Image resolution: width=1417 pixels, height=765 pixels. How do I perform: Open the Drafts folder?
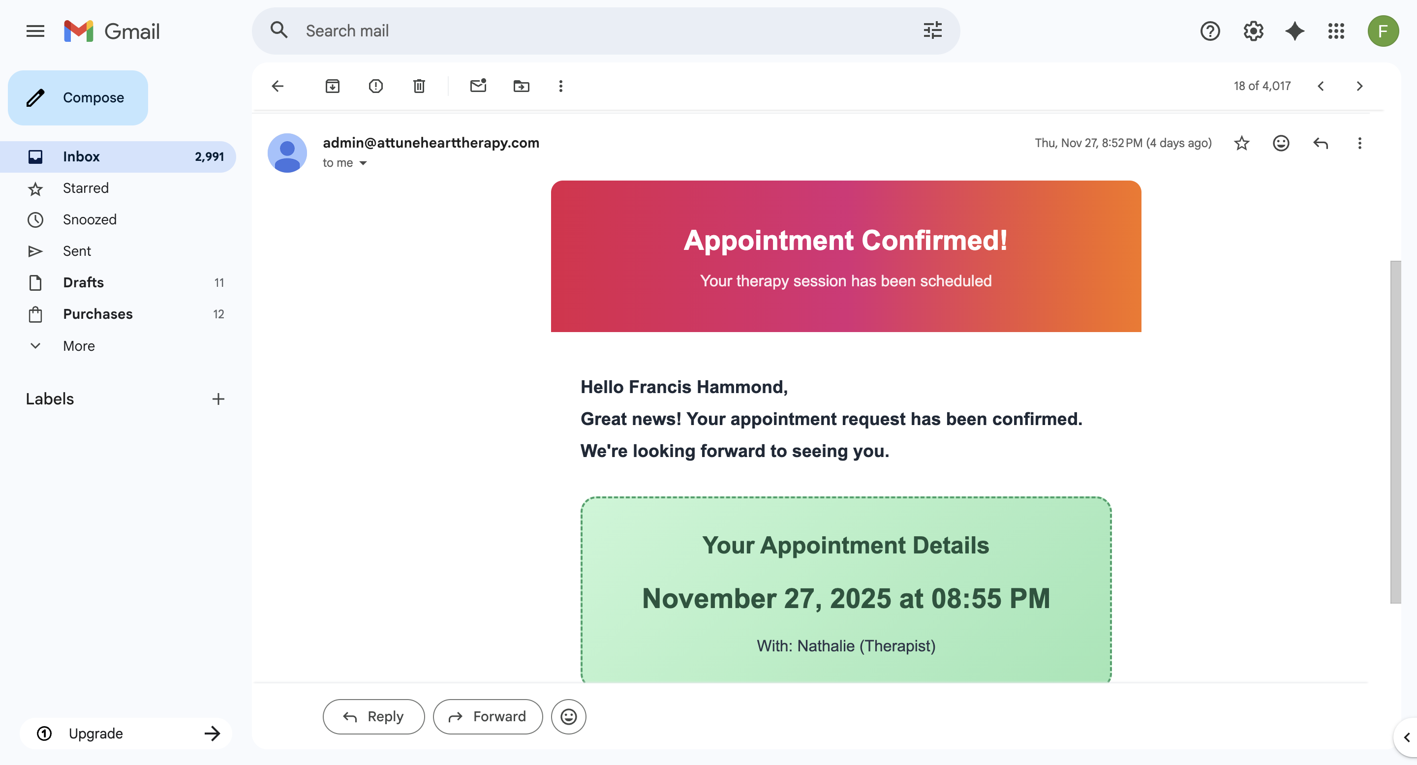click(83, 282)
